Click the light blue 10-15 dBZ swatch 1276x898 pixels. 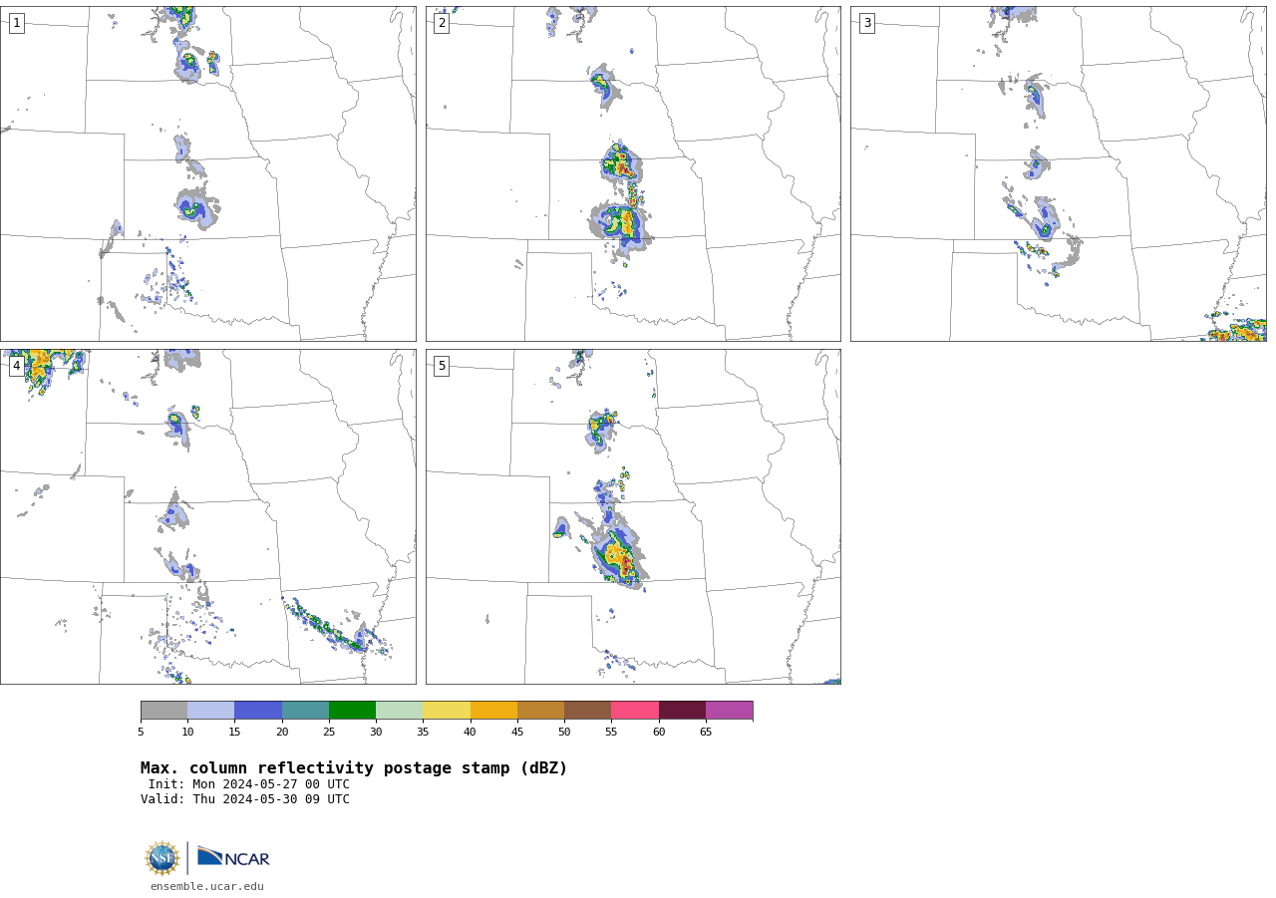click(210, 710)
